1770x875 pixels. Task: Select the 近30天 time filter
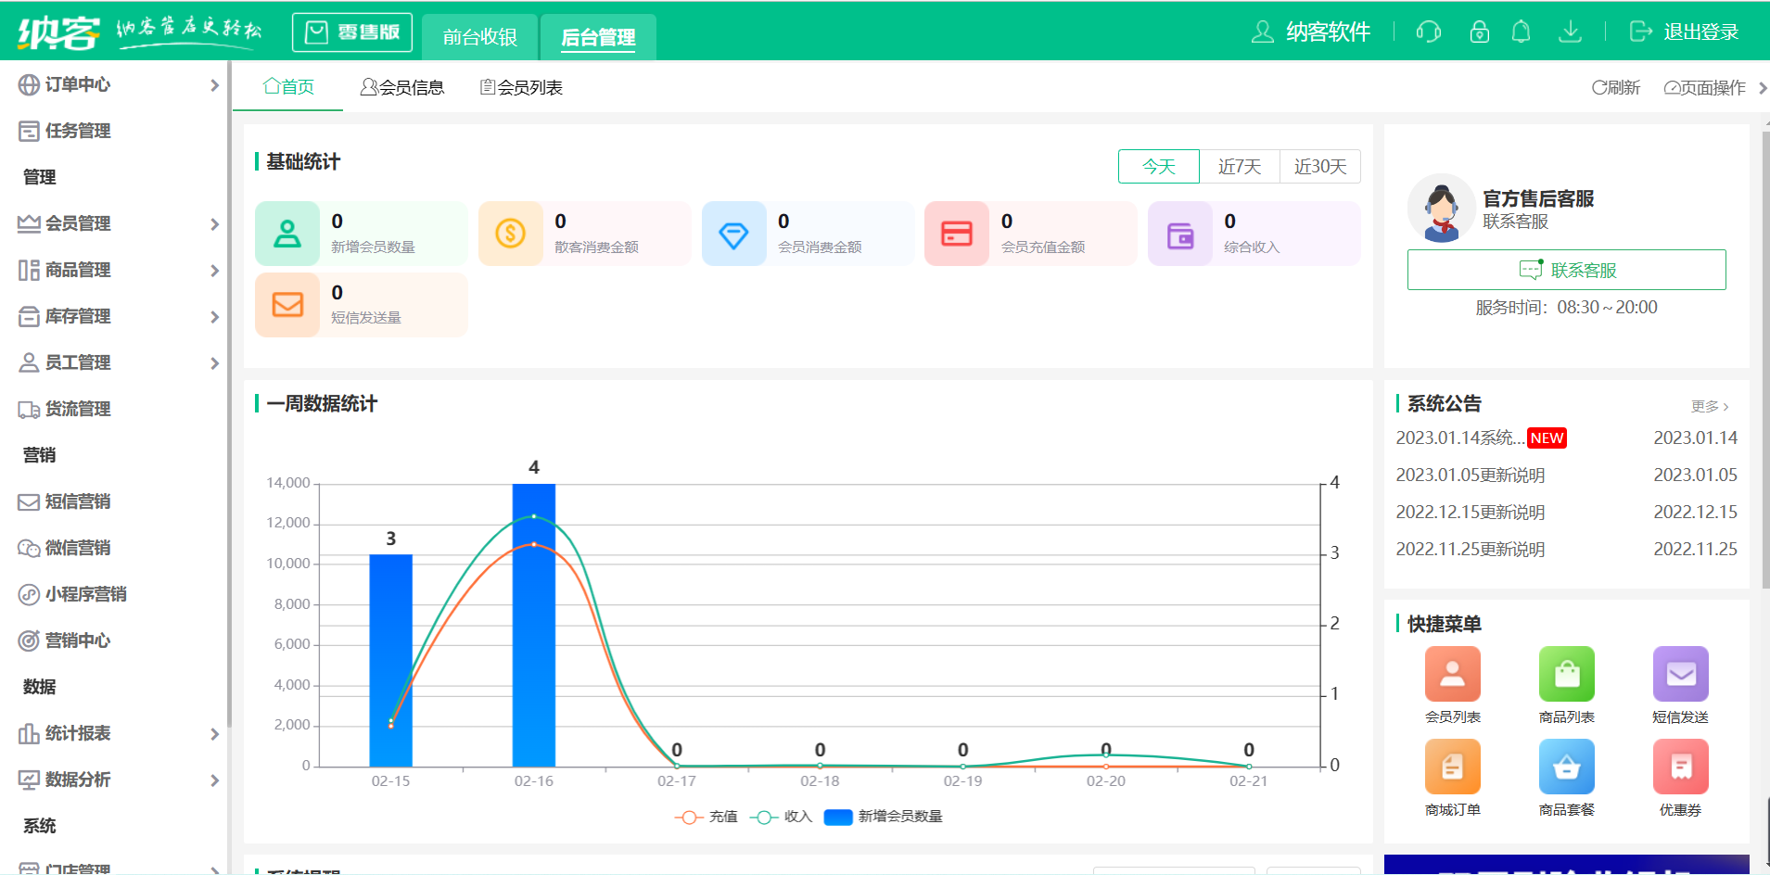[1319, 166]
